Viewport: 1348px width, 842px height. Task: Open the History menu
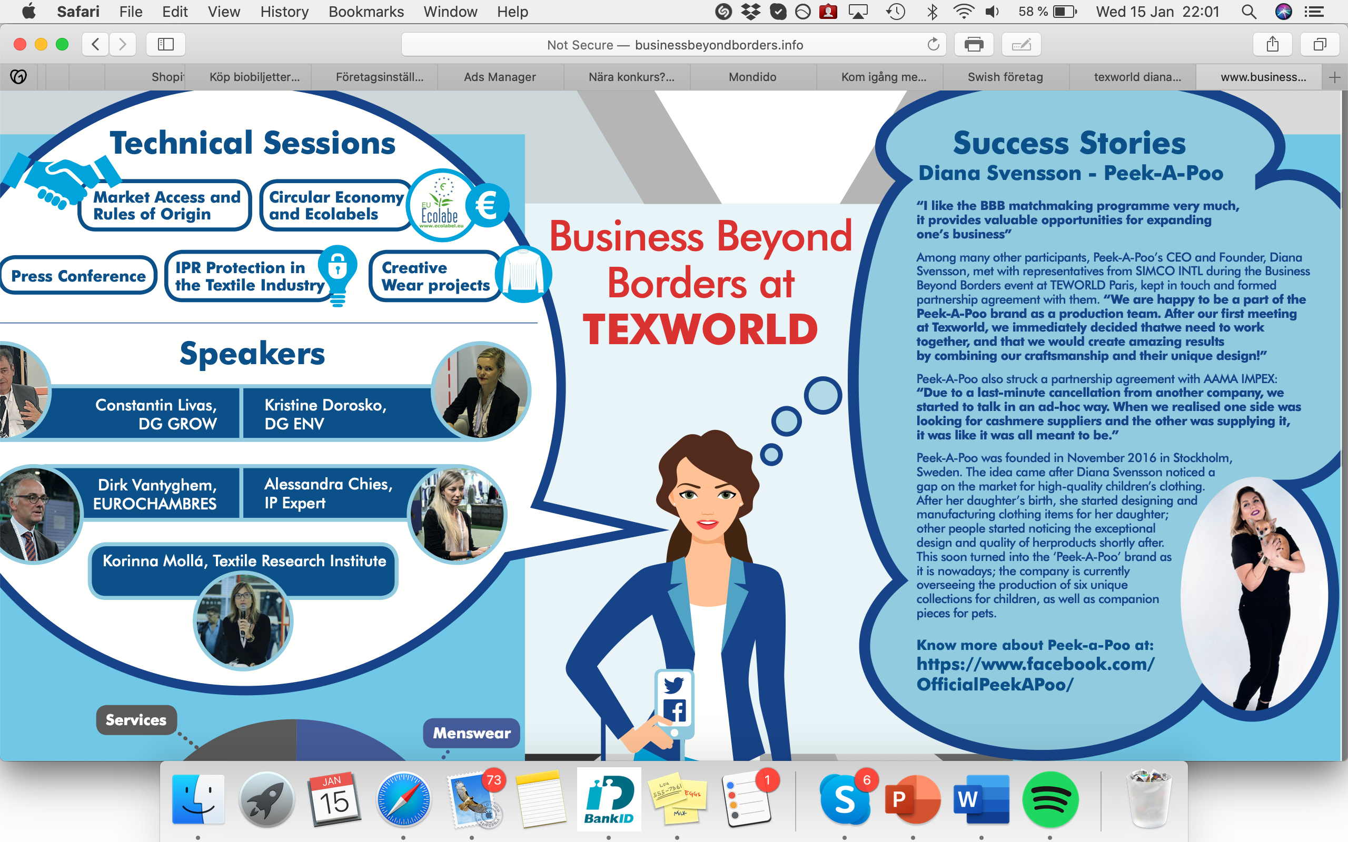[x=284, y=12]
